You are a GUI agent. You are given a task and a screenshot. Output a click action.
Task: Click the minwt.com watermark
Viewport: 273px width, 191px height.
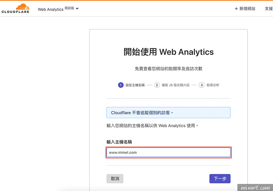click(255, 187)
